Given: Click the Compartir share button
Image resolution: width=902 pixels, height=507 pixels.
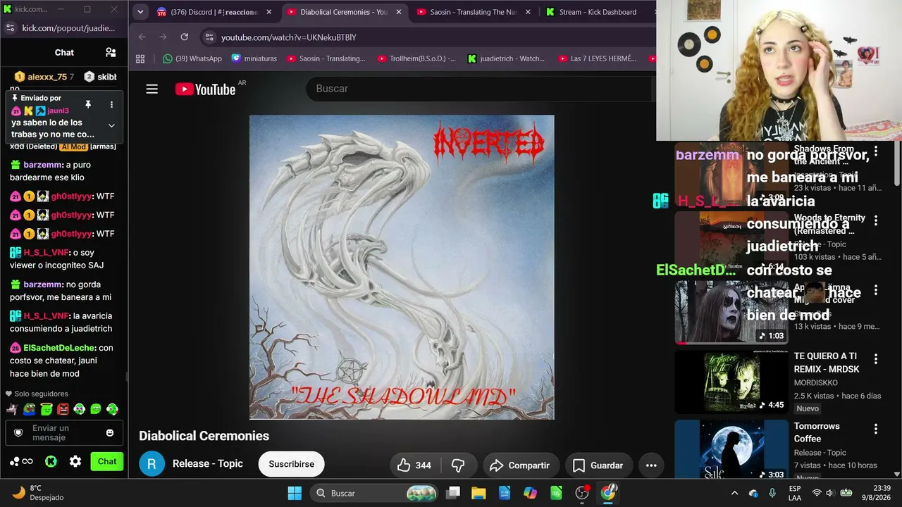Looking at the screenshot, I should pos(521,465).
